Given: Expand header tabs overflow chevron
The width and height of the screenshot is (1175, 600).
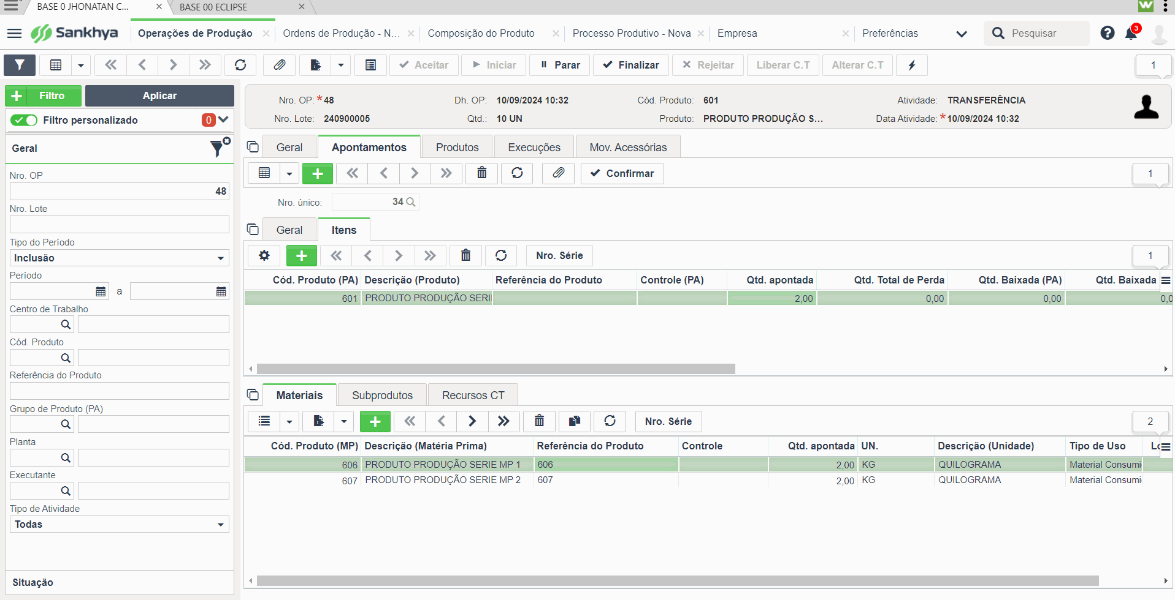Looking at the screenshot, I should coord(962,34).
